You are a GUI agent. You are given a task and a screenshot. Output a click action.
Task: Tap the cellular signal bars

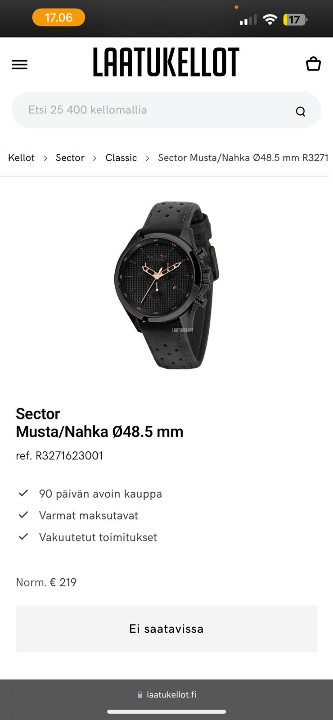248,20
